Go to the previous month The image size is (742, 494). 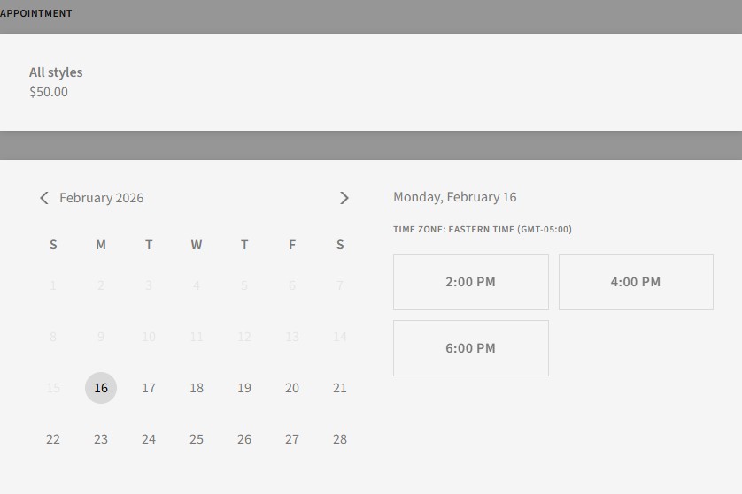44,198
